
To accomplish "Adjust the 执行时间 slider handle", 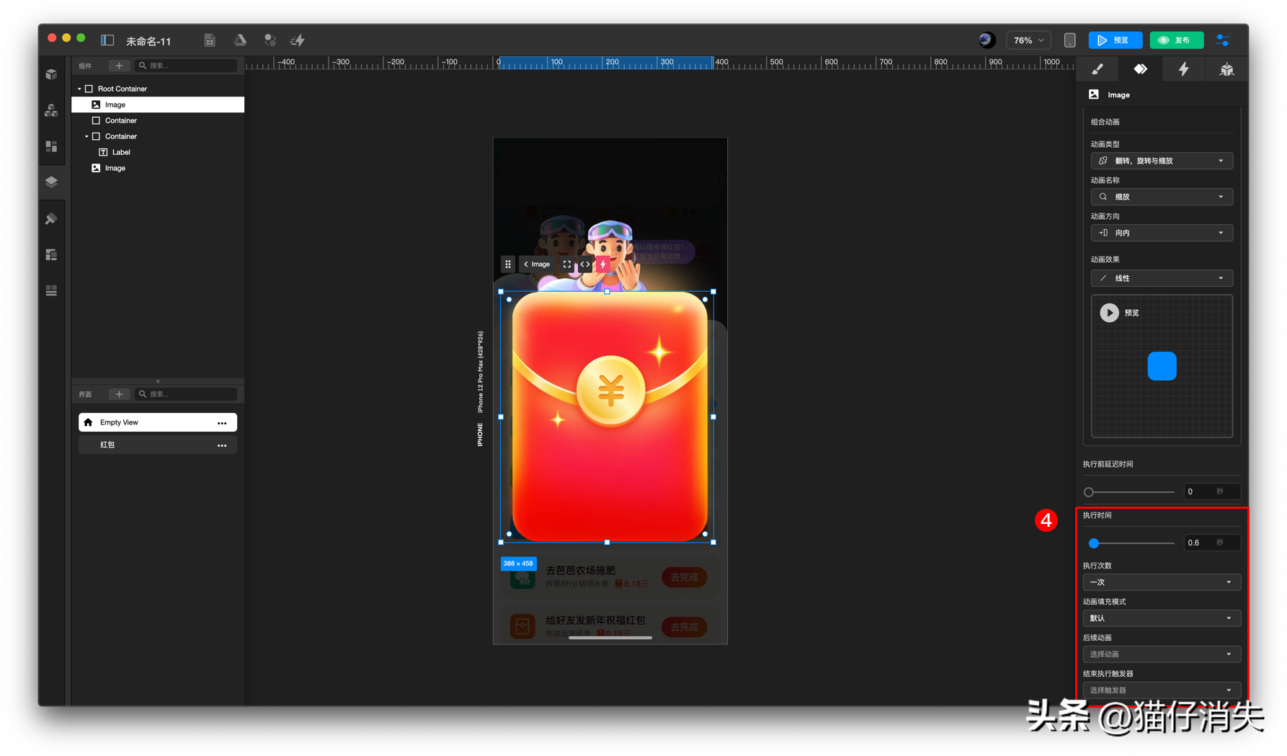I will (x=1094, y=543).
